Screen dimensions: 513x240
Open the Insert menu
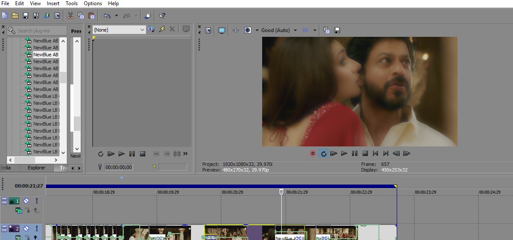[x=53, y=3]
